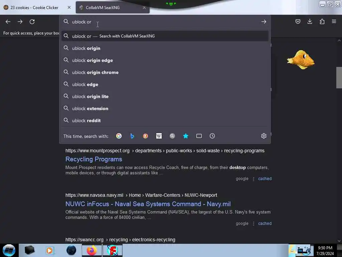Switch to Firefox in the taskbar
Viewport: 342px width, 257px height.
(x=92, y=250)
